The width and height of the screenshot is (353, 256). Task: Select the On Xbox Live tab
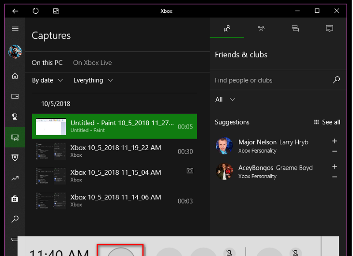92,63
